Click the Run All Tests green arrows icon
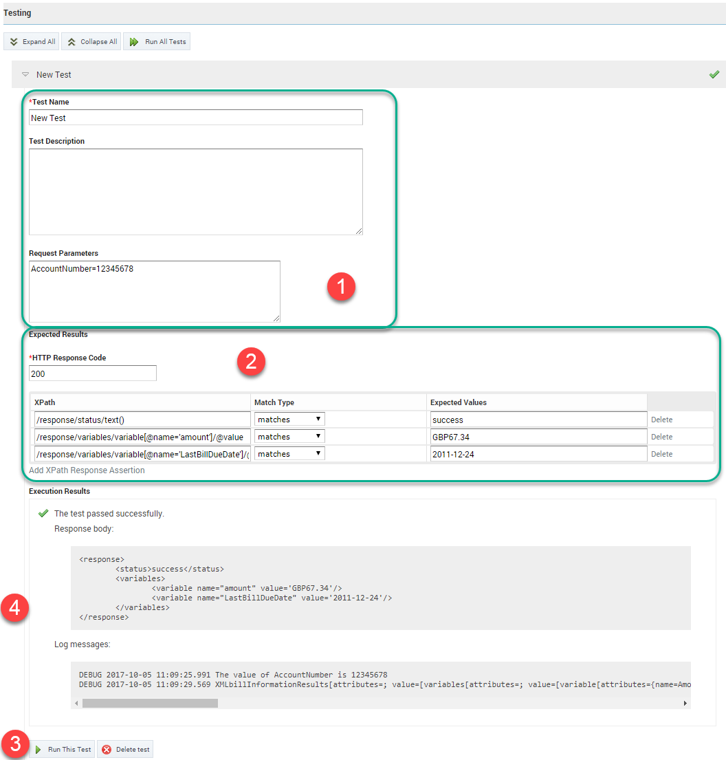Screen dimensions: 726x760 tap(134, 42)
